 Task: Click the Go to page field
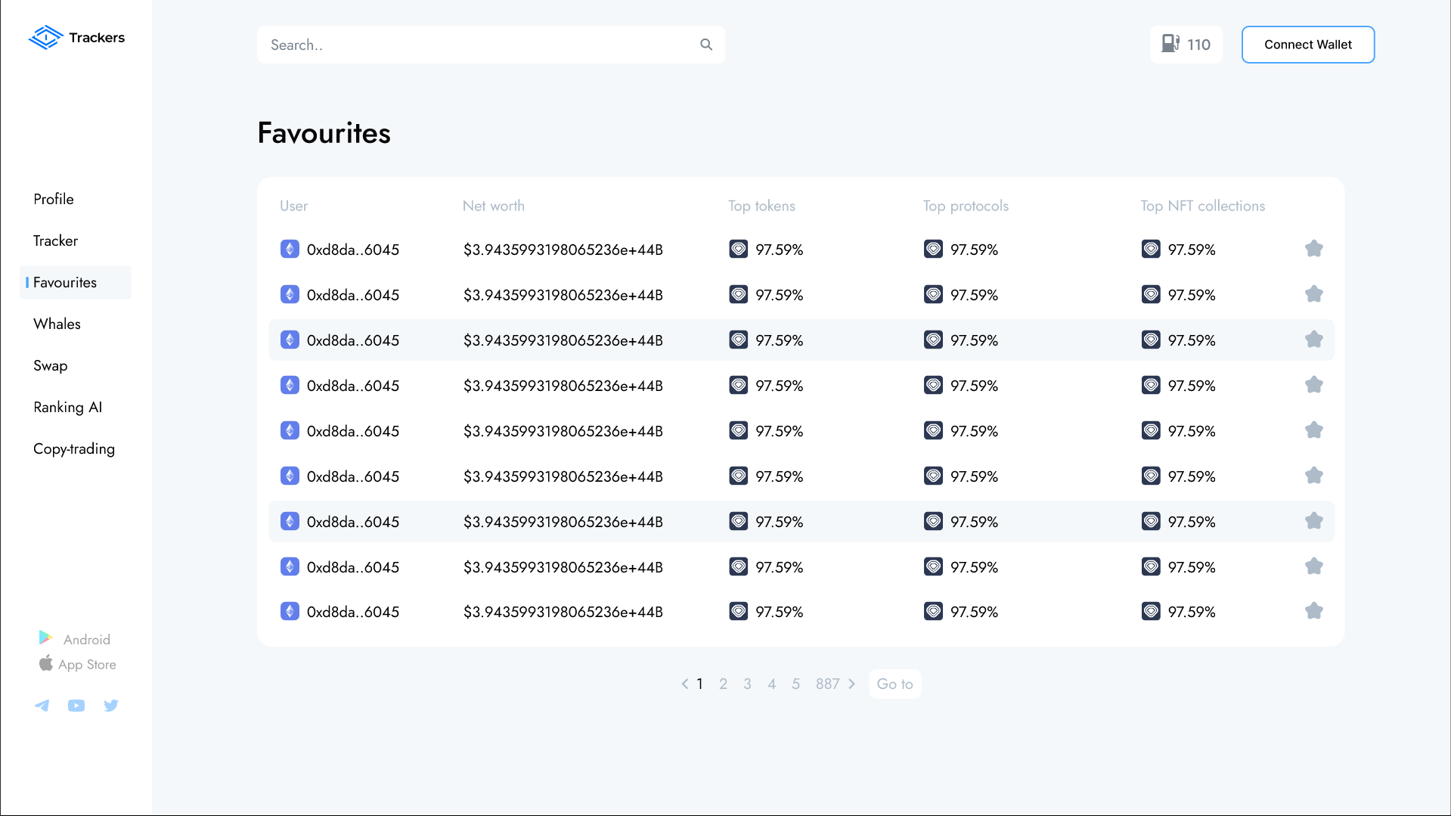[894, 684]
